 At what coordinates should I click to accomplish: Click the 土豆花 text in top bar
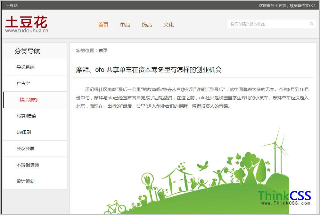[12, 6]
